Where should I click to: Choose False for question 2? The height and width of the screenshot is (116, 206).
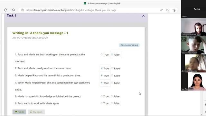click(112, 68)
